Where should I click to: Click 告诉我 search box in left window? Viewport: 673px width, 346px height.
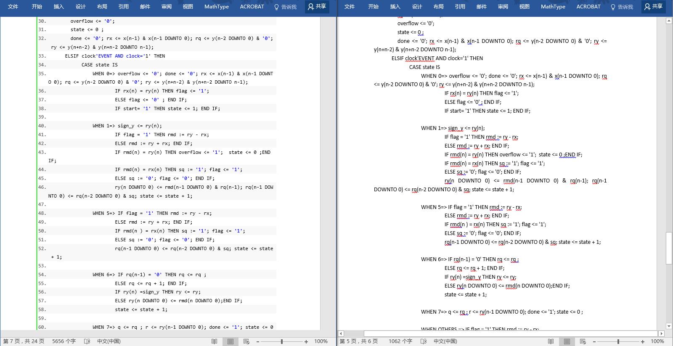click(286, 7)
